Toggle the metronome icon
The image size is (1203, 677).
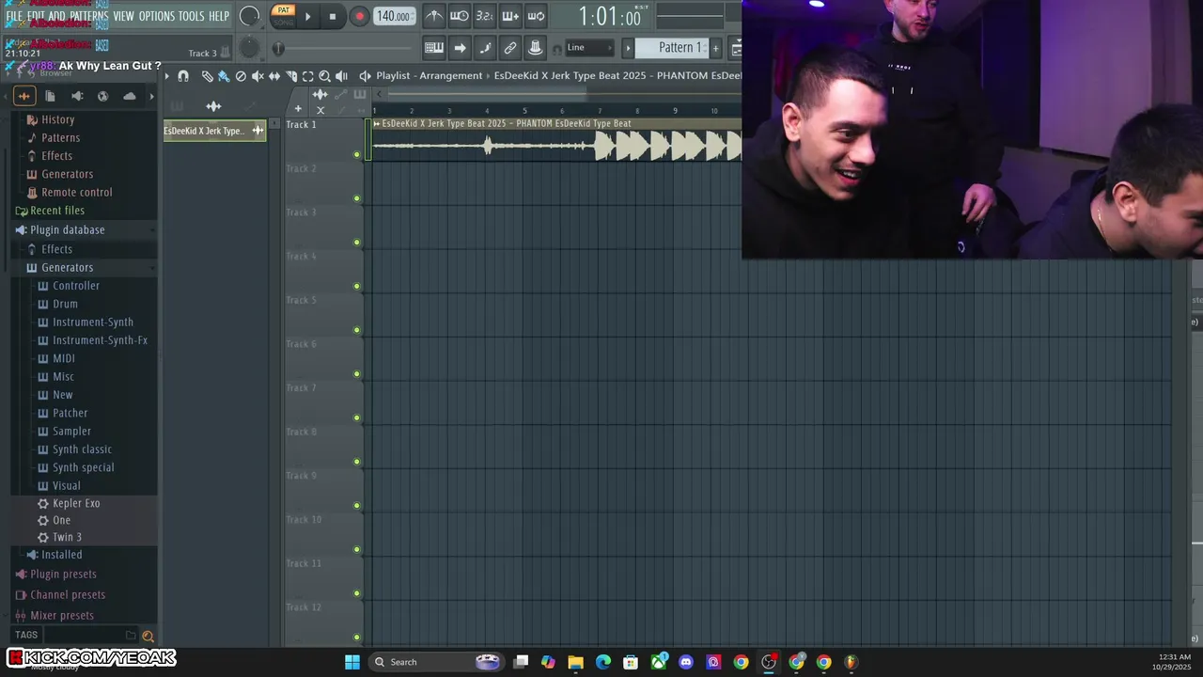(x=433, y=16)
